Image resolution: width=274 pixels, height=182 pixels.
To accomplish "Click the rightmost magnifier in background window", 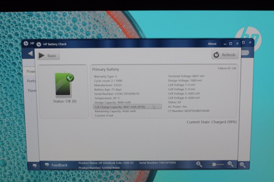I will [243, 165].
